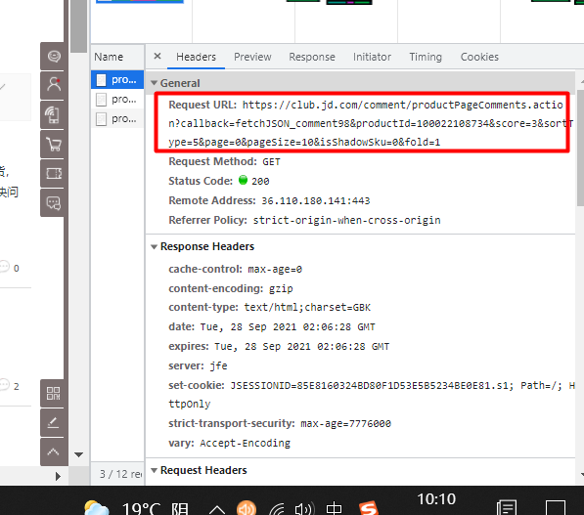Select the first highlighted pro... request
Image resolution: width=584 pixels, height=515 pixels.
click(117, 79)
